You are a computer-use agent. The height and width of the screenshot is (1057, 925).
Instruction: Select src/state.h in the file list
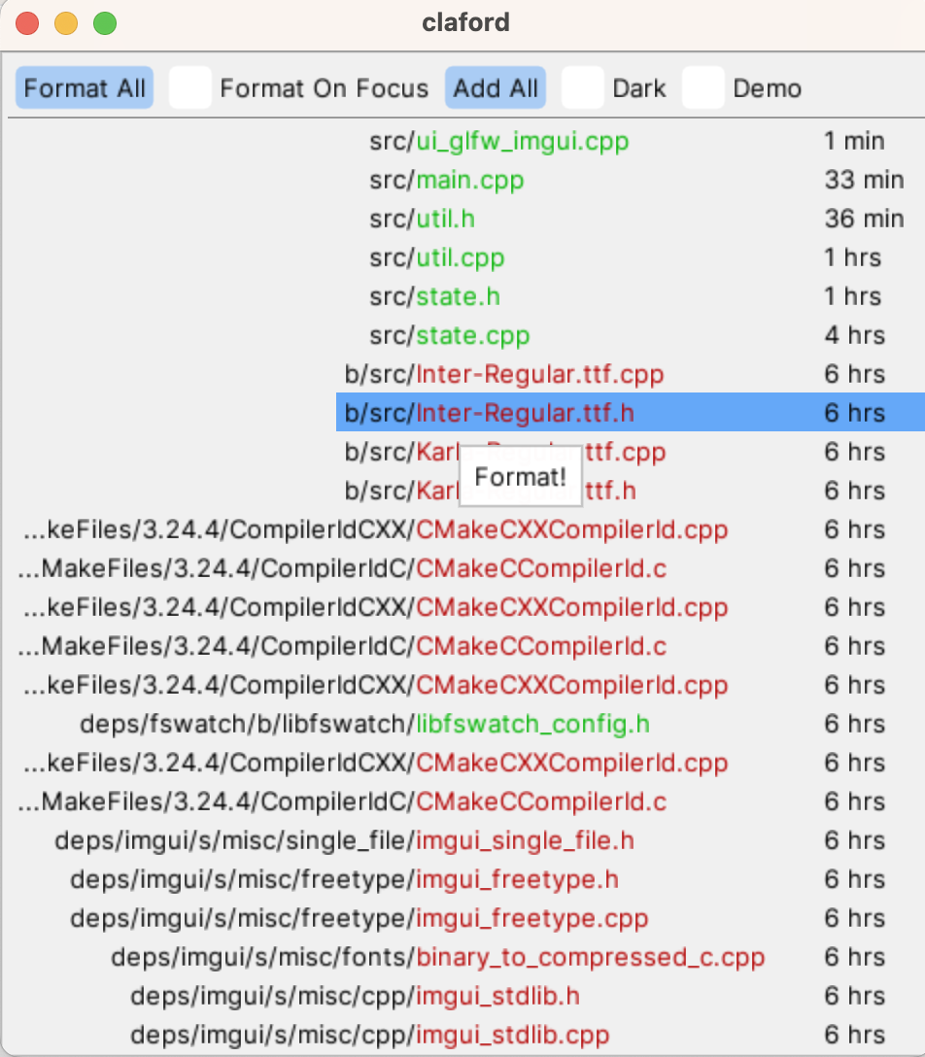434,296
